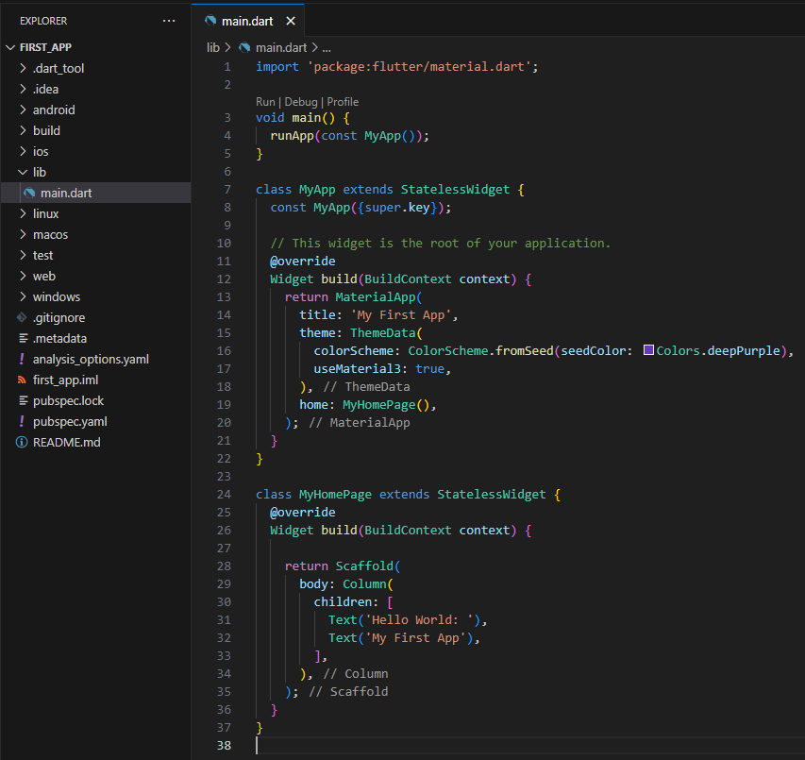Screen dimensions: 805x760
Task: Collapse the FIRST_APP project root
Action: pos(10,47)
